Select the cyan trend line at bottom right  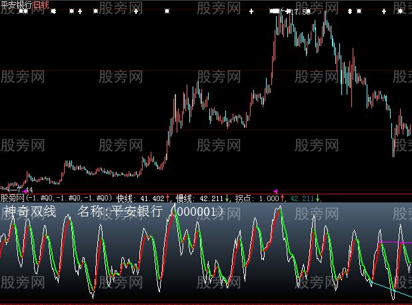393,290
